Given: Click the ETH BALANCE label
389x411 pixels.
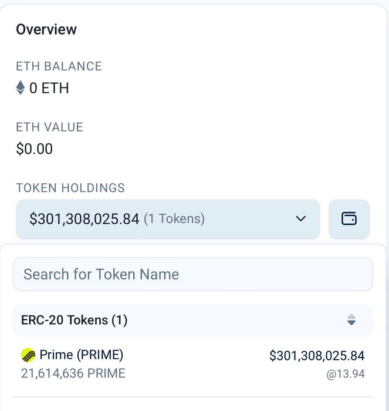Looking at the screenshot, I should click(x=59, y=66).
